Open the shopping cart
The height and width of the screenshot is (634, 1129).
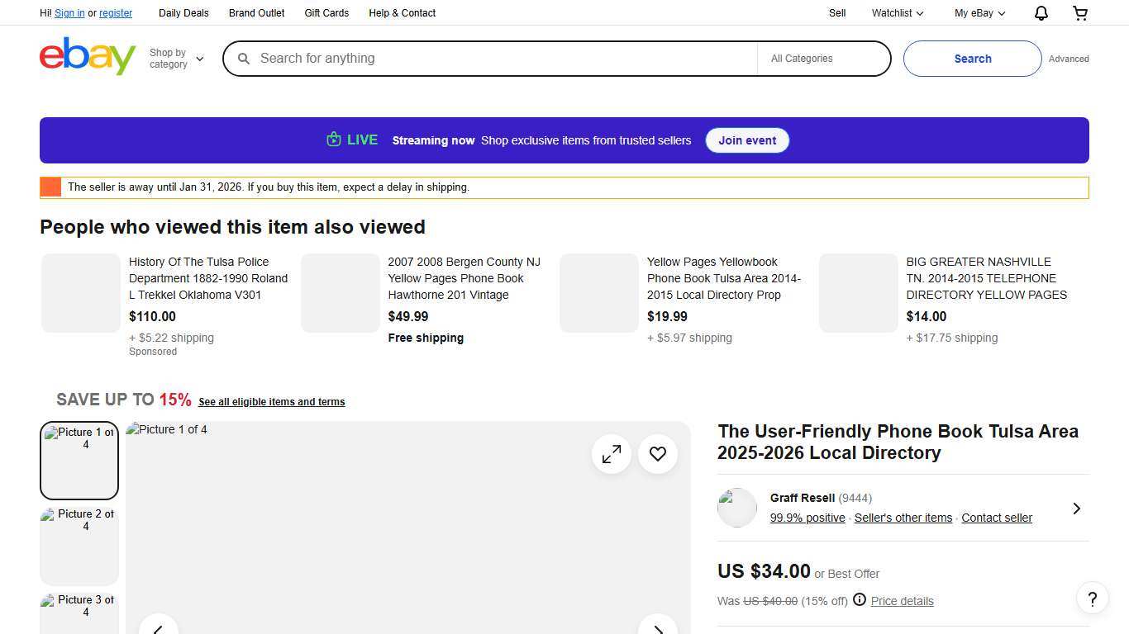(1079, 13)
